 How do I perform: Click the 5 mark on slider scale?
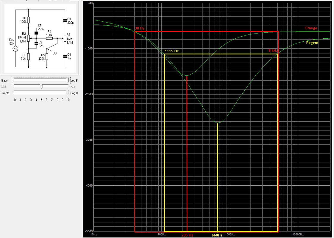point(41,100)
